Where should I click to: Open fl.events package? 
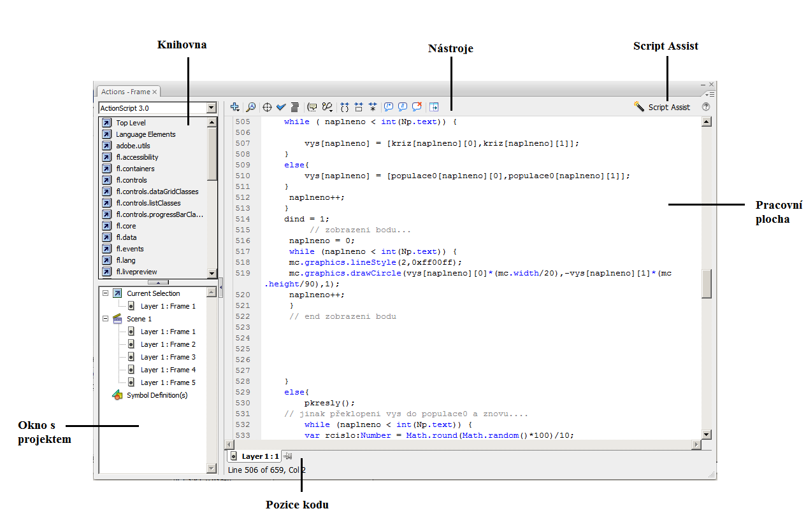click(x=129, y=249)
